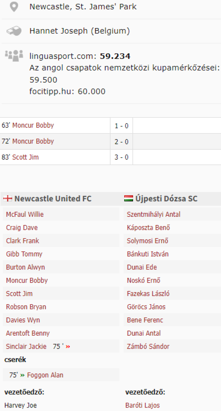Click the referee whistle icon
The image size is (221, 411).
[14, 31]
